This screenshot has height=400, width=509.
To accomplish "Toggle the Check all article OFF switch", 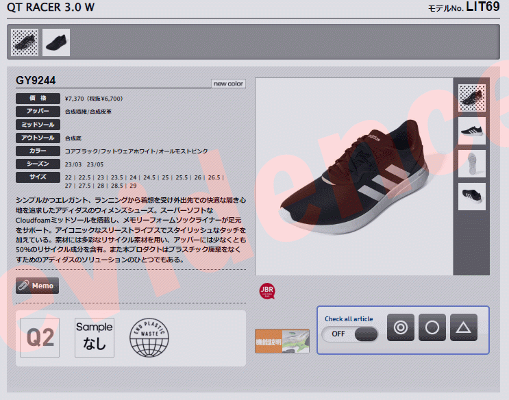I will [349, 334].
